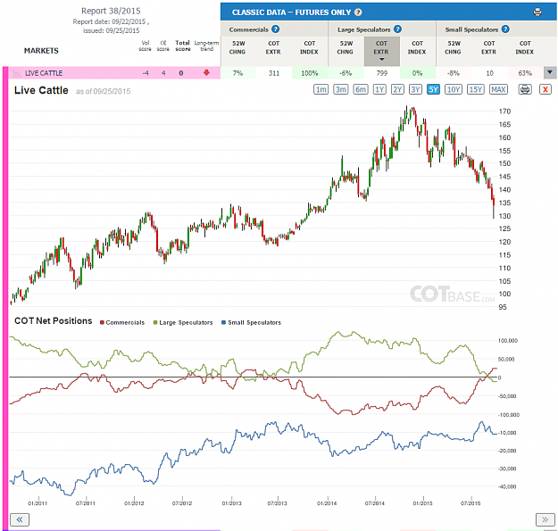Screen dimensions: 558x531
Task: Toggle Commercials series in legend
Action: click(122, 322)
